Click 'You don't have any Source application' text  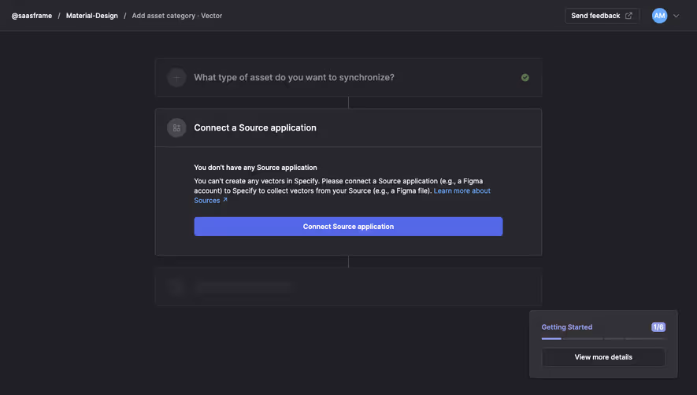pyautogui.click(x=256, y=168)
